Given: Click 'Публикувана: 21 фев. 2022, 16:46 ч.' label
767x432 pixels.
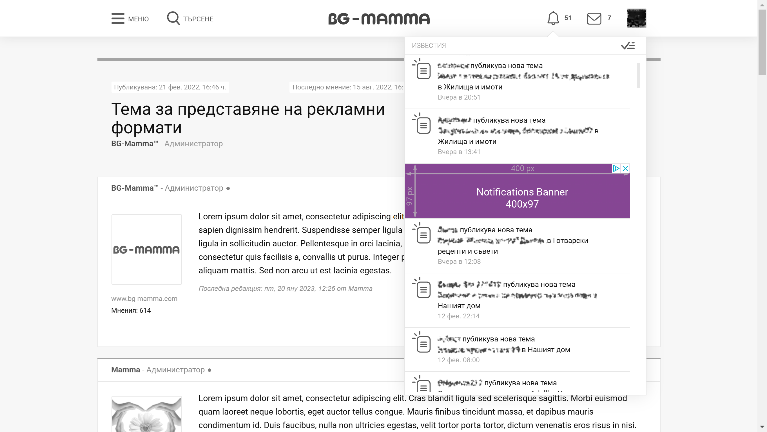Looking at the screenshot, I should point(170,87).
